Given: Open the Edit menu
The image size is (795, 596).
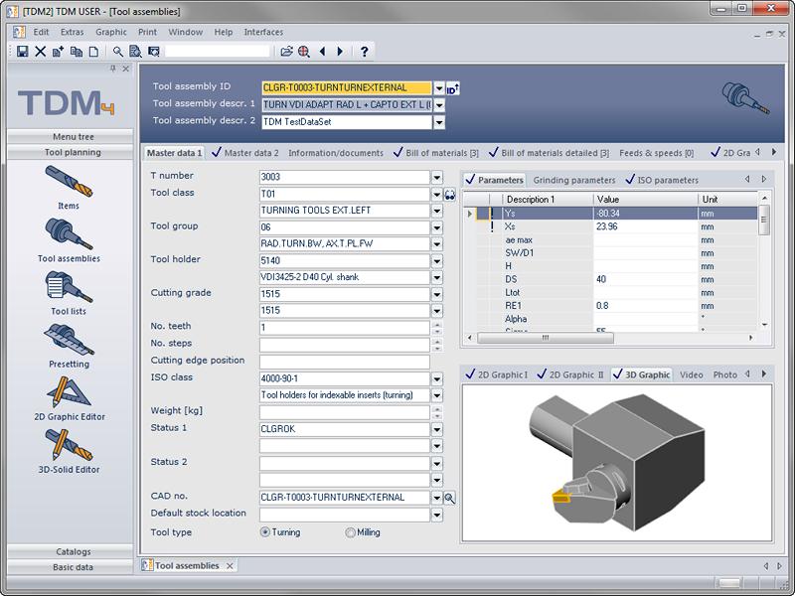Looking at the screenshot, I should [41, 32].
